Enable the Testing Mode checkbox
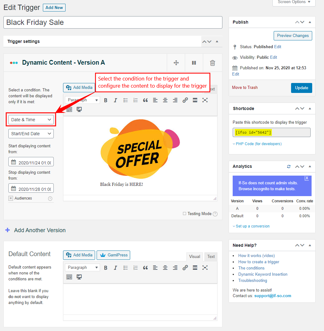 coord(185,214)
